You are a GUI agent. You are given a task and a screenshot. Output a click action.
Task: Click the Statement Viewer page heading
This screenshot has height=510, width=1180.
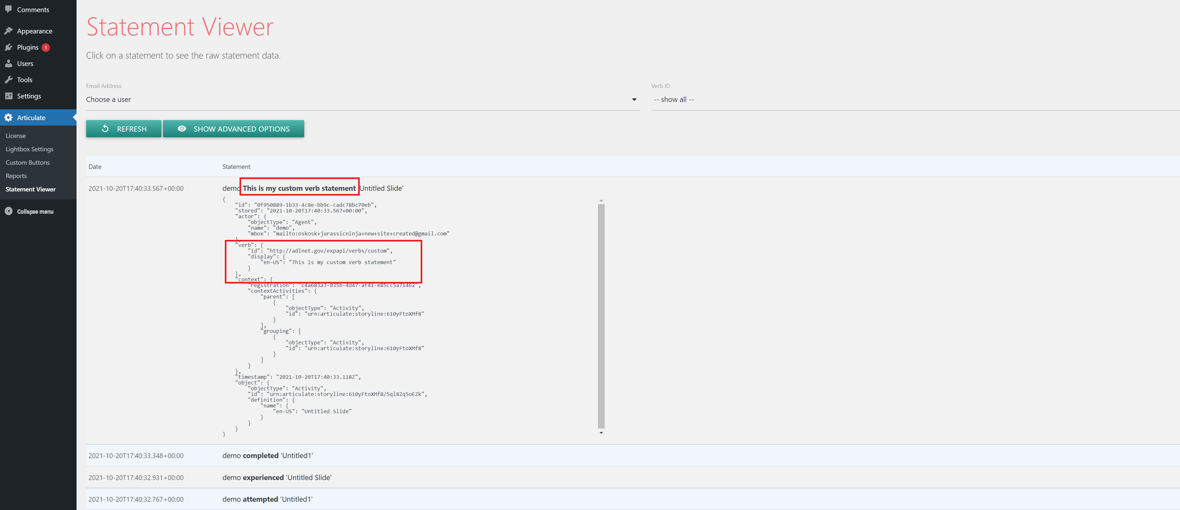(x=180, y=26)
